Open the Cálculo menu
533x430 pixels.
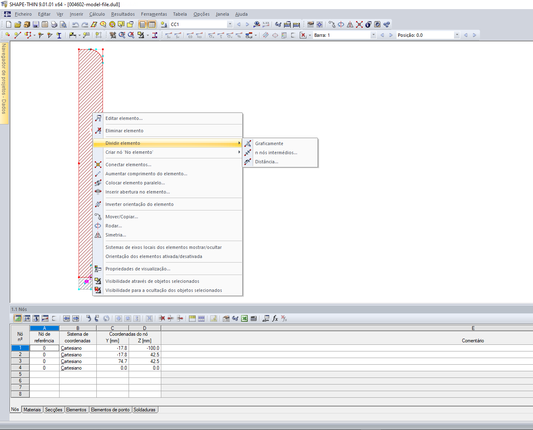[97, 14]
